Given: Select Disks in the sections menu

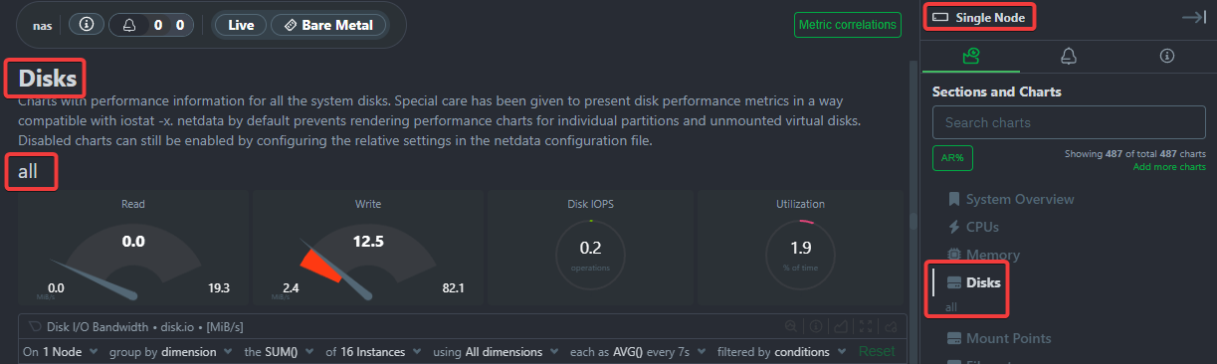Looking at the screenshot, I should pos(983,282).
